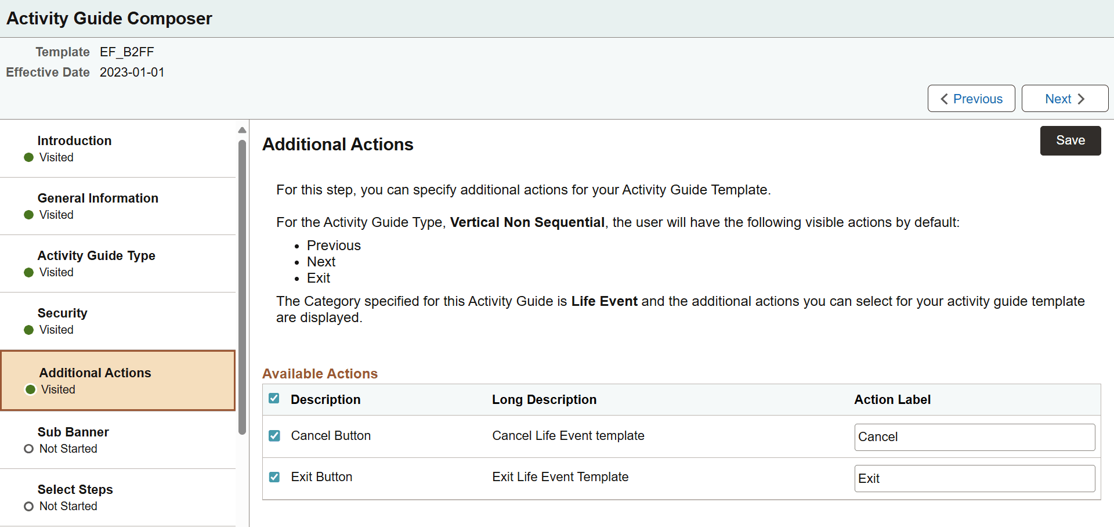This screenshot has height=527, width=1114.
Task: Open the Select Steps step
Action: 75,489
